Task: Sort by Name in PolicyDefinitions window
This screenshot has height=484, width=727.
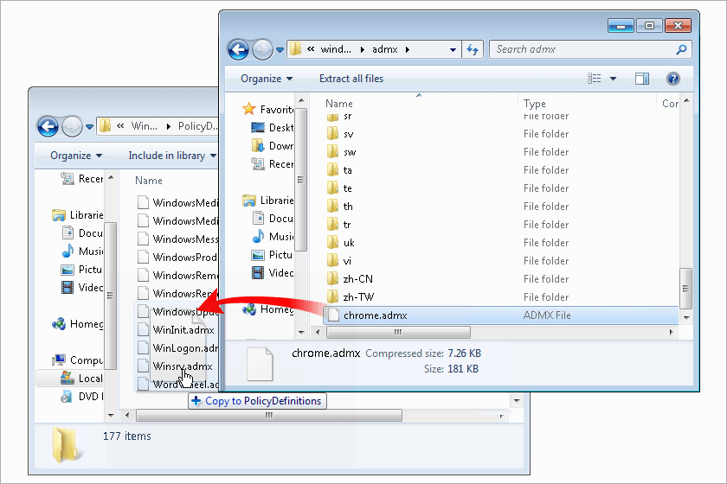Action: (x=148, y=181)
